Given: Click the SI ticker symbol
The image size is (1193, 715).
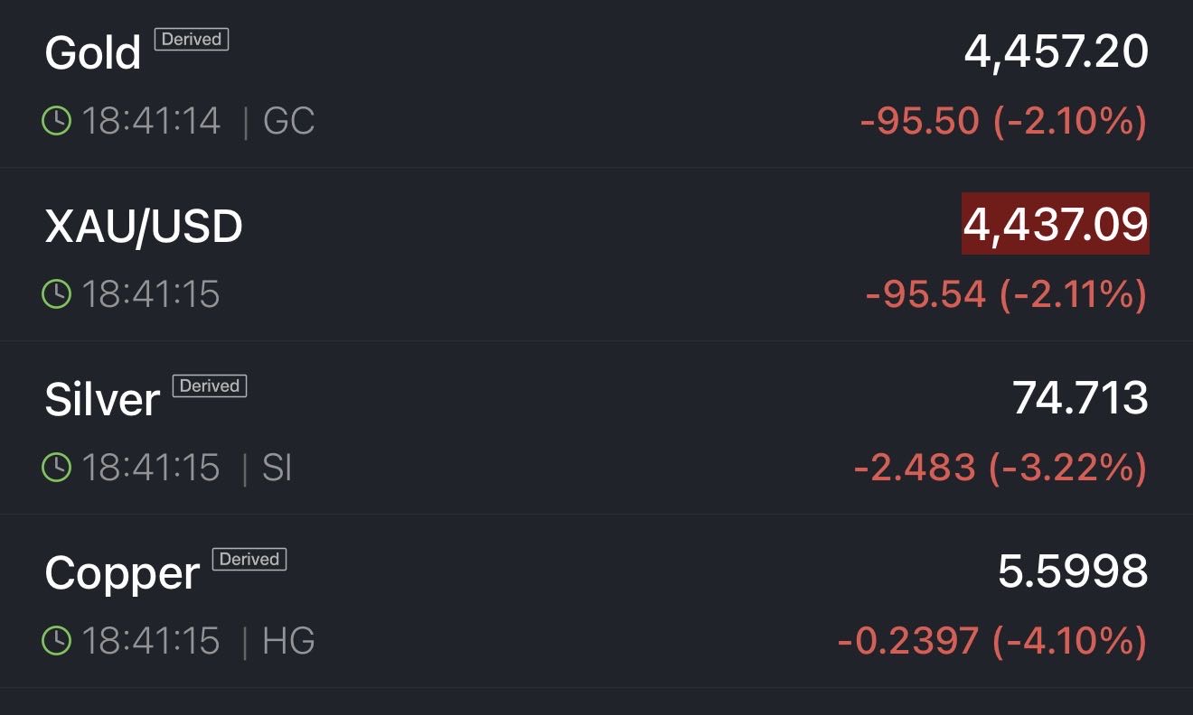Looking at the screenshot, I should pyautogui.click(x=277, y=468).
